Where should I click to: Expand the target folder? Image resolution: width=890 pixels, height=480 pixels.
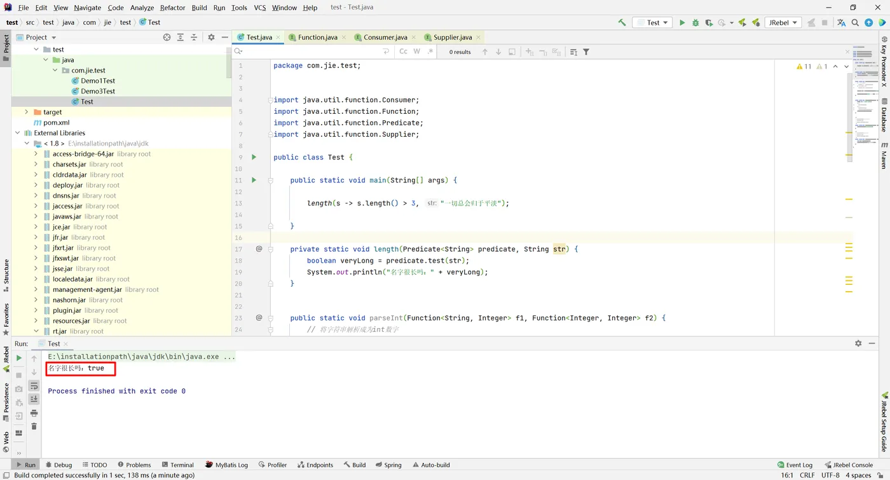click(x=26, y=112)
